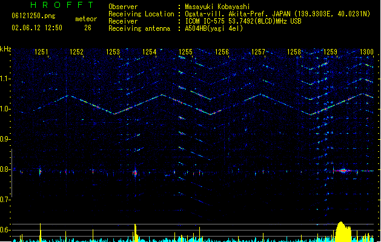Click the bright red meteor echo after 1259
Image resolution: width=381 pixels, height=242 pixels.
click(x=343, y=171)
